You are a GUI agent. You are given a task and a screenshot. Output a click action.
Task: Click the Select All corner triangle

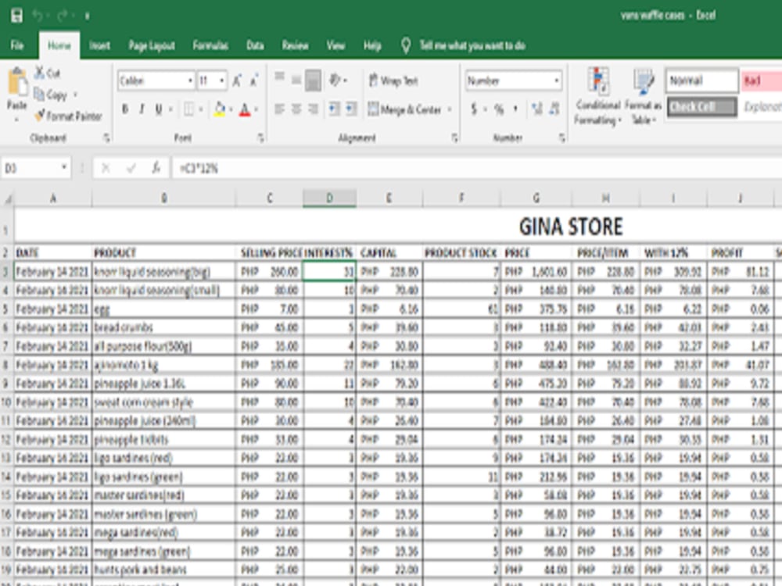tap(8, 198)
